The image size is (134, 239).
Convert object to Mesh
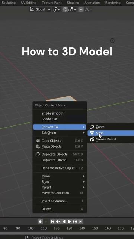pyautogui.click(x=111, y=133)
